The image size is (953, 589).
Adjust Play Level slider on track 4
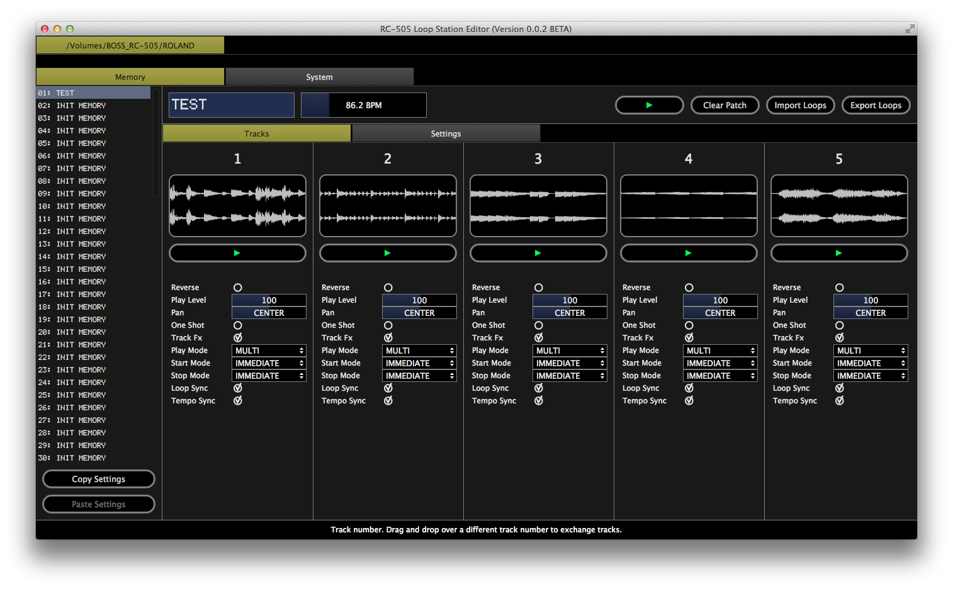(x=720, y=300)
